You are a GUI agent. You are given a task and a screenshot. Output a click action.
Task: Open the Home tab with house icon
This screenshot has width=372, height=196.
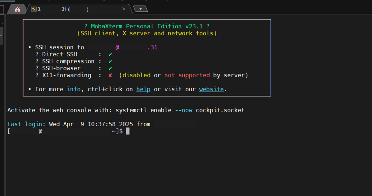(17, 9)
